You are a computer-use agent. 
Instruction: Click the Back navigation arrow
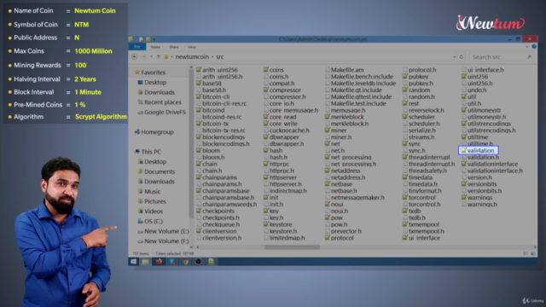coord(135,57)
